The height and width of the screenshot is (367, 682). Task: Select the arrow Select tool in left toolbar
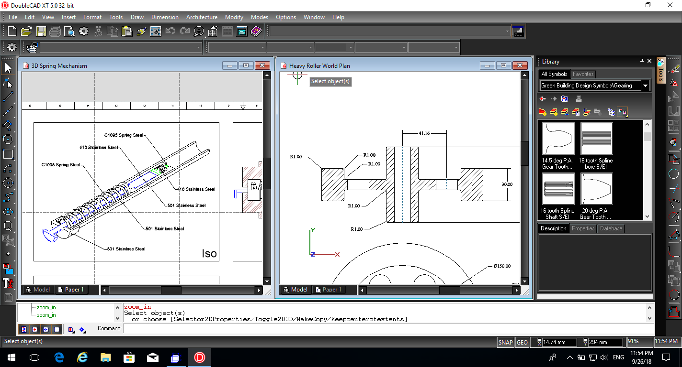point(8,68)
